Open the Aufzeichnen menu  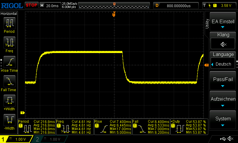[x=223, y=100]
